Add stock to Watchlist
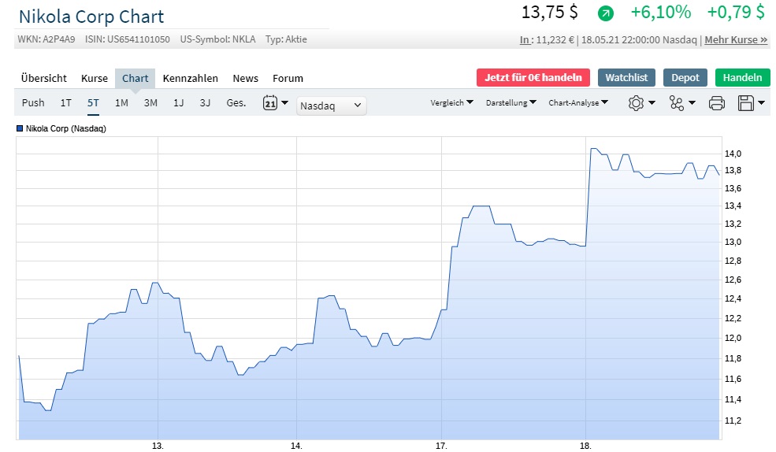 click(626, 78)
